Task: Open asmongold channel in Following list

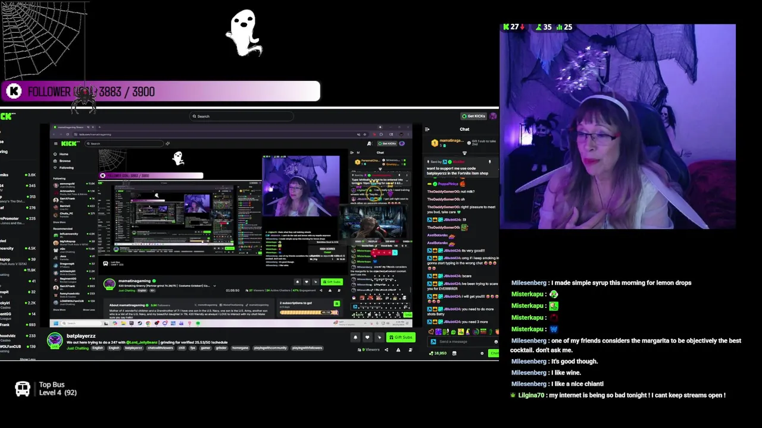Action: (x=74, y=185)
